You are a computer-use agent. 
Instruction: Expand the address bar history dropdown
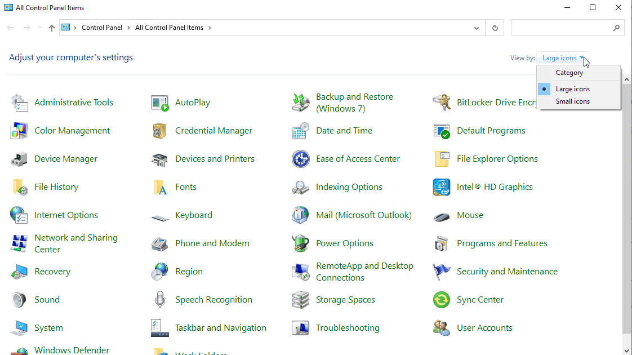tap(476, 27)
